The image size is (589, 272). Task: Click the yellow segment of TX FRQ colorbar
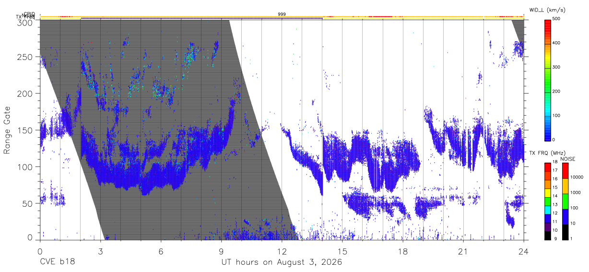tap(547, 193)
